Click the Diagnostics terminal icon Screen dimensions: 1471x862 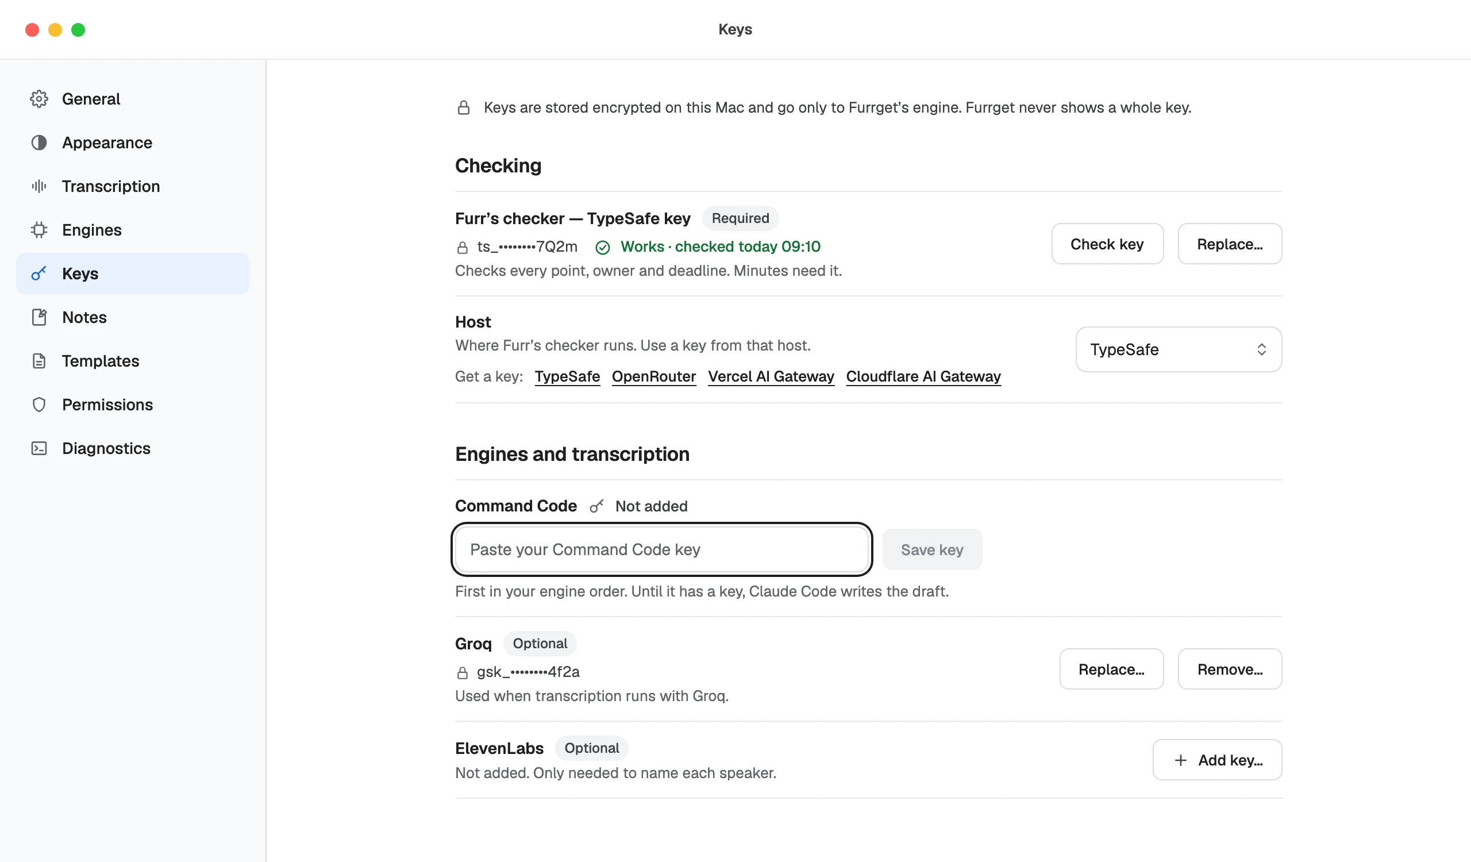pos(39,448)
